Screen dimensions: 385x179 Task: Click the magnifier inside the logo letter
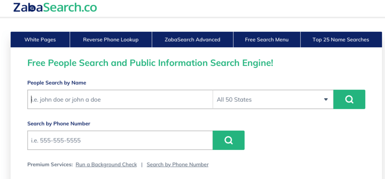[x=32, y=8]
